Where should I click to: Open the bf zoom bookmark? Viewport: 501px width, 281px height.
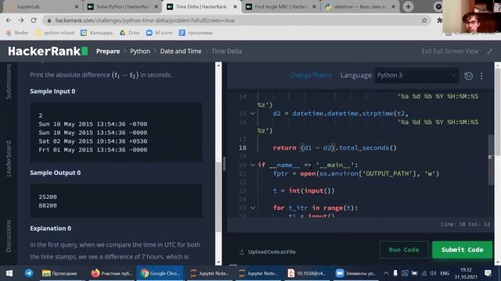[159, 33]
